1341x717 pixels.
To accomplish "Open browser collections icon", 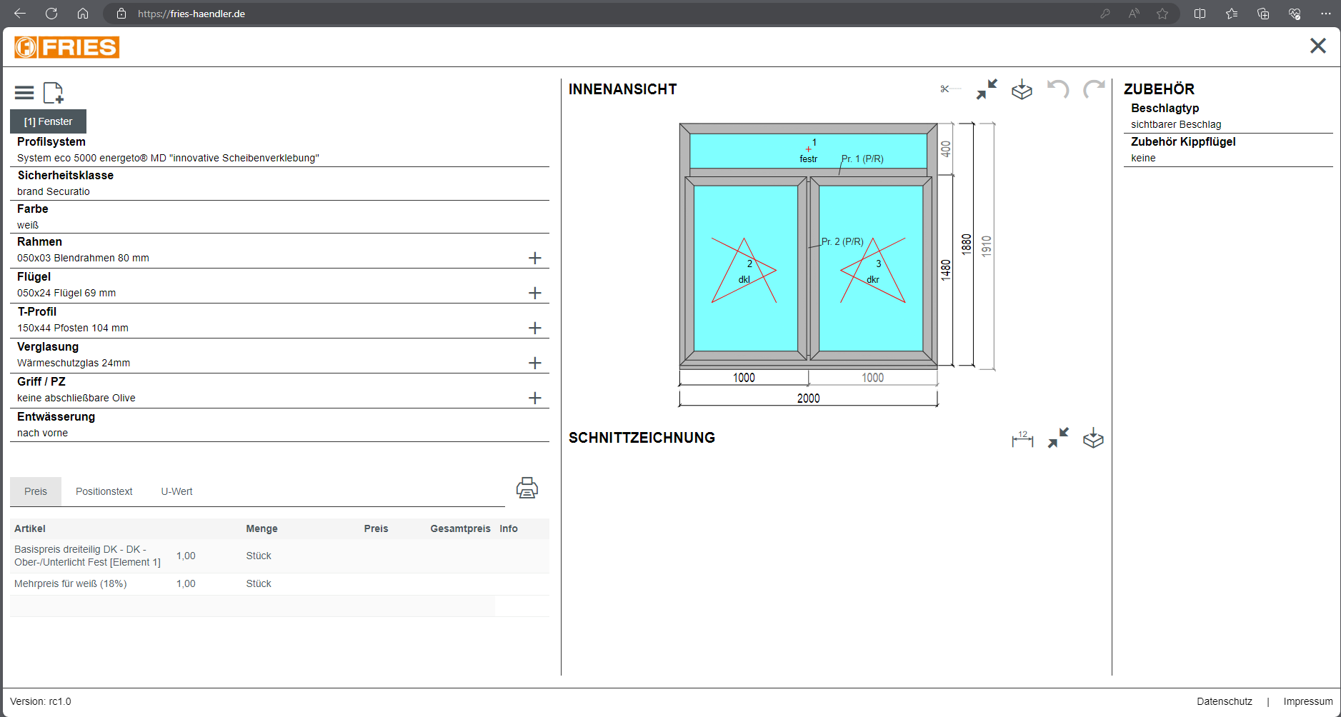I will (x=1263, y=14).
